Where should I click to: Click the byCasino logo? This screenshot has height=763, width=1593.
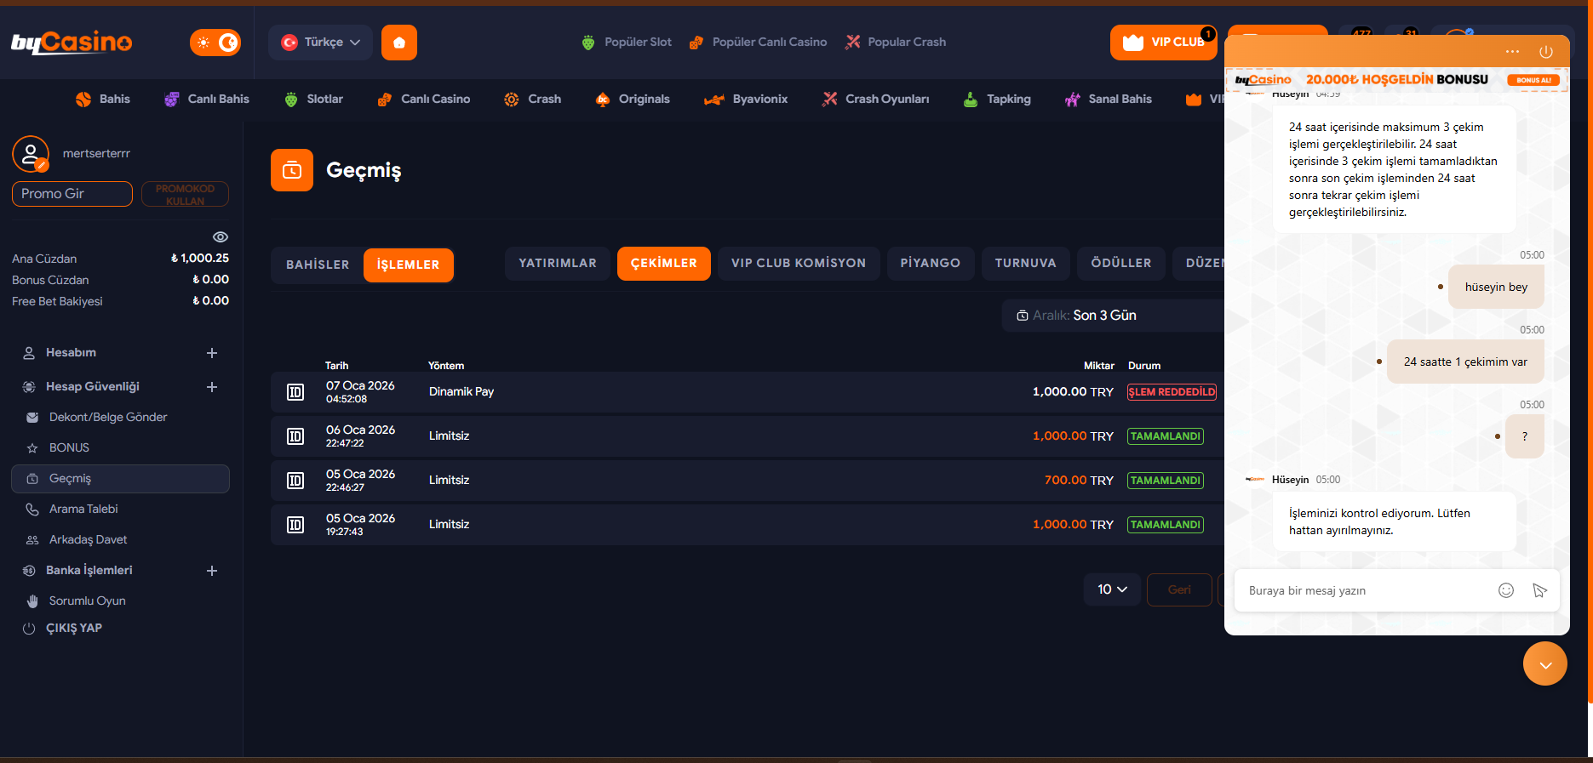72,42
